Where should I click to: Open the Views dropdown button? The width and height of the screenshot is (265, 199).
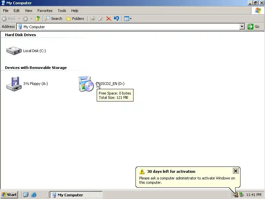coord(128,19)
